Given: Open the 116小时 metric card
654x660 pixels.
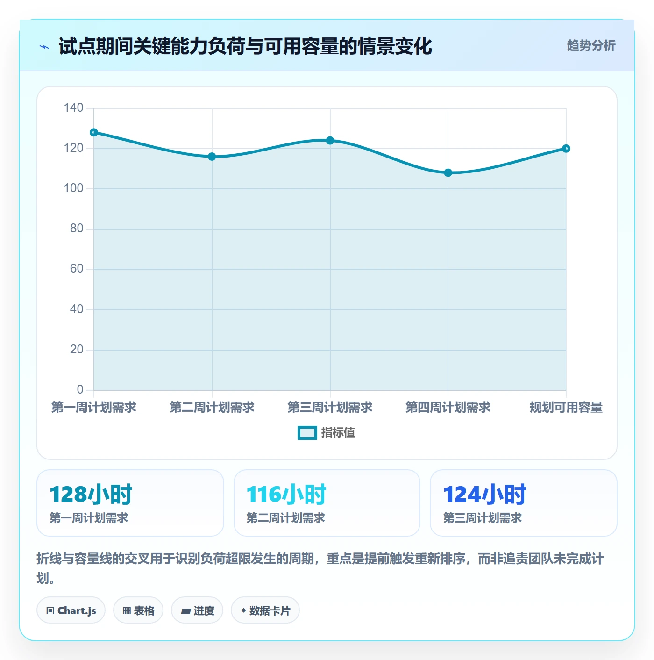Looking at the screenshot, I should click(x=327, y=503).
